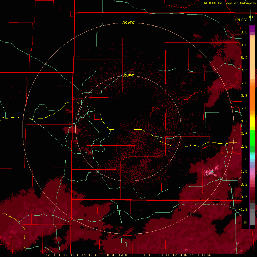The width and height of the screenshot is (257, 257).
Task: Click the 7.4 value on the legend
Action: pos(244,70)
